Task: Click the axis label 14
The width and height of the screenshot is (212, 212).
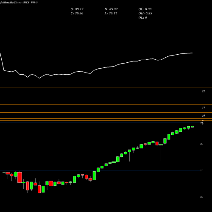Action: pos(203,108)
